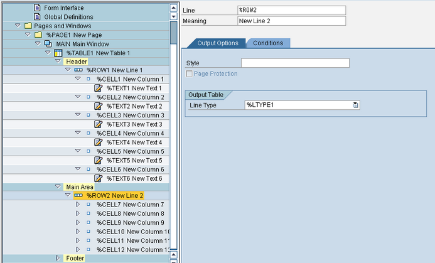Collapse the %ROW1 New Line 1 node

click(x=68, y=70)
